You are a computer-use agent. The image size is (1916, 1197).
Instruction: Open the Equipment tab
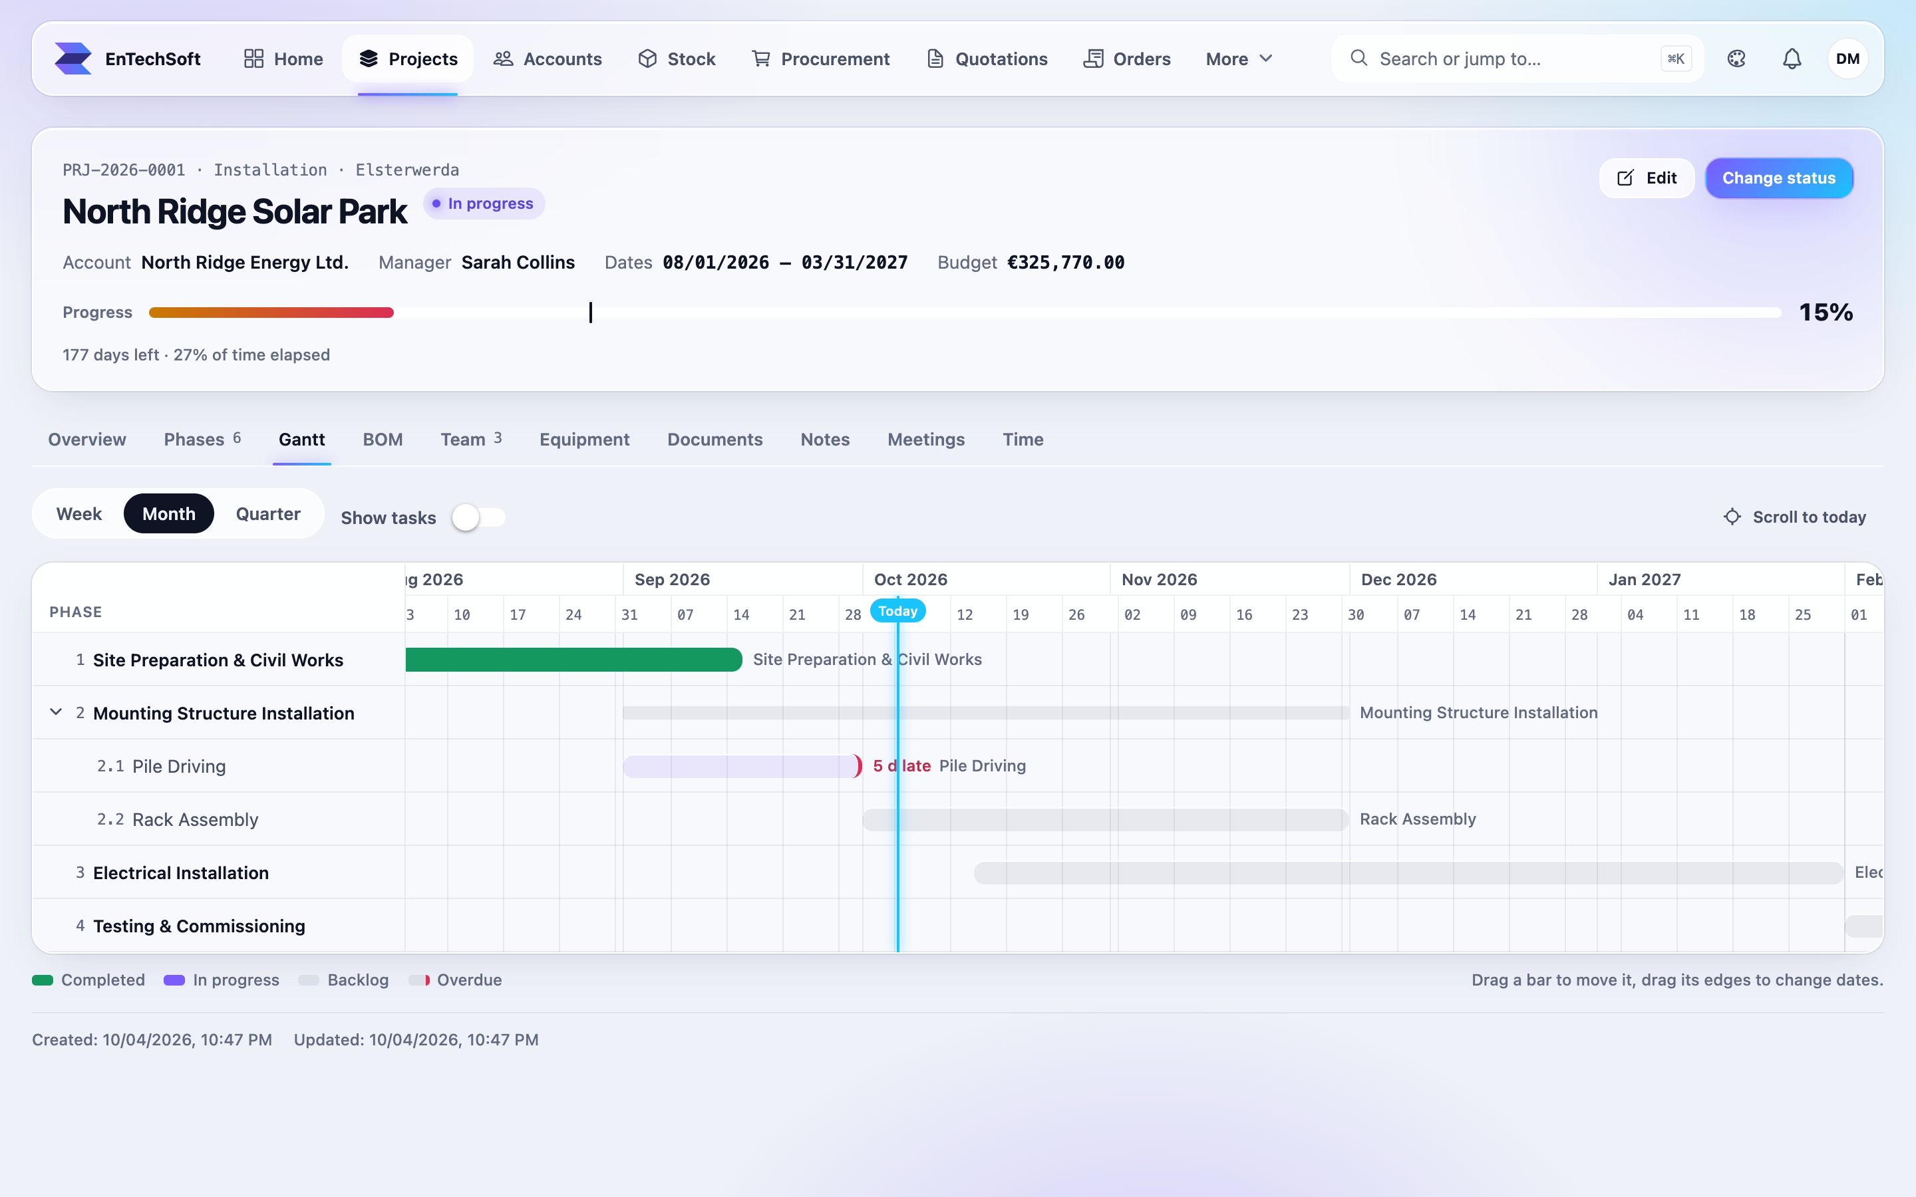point(584,440)
